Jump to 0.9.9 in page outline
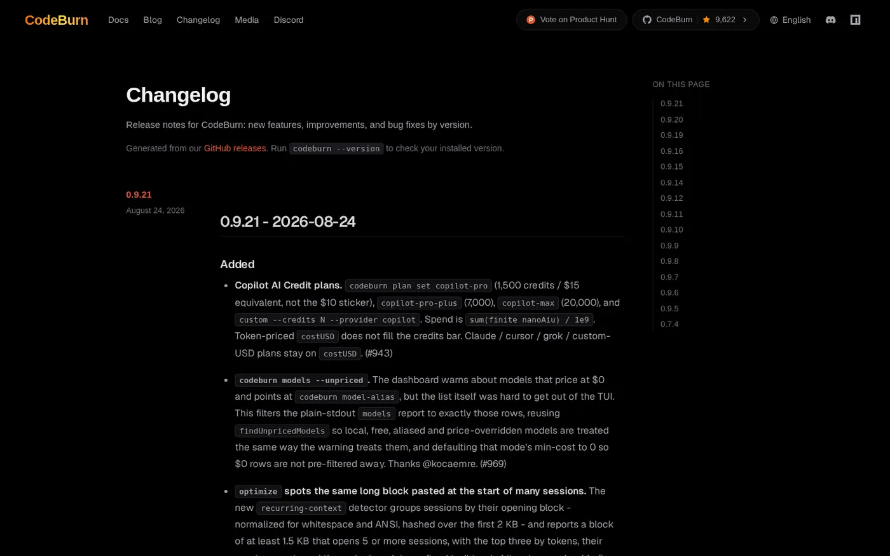This screenshot has height=556, width=890. click(x=669, y=245)
